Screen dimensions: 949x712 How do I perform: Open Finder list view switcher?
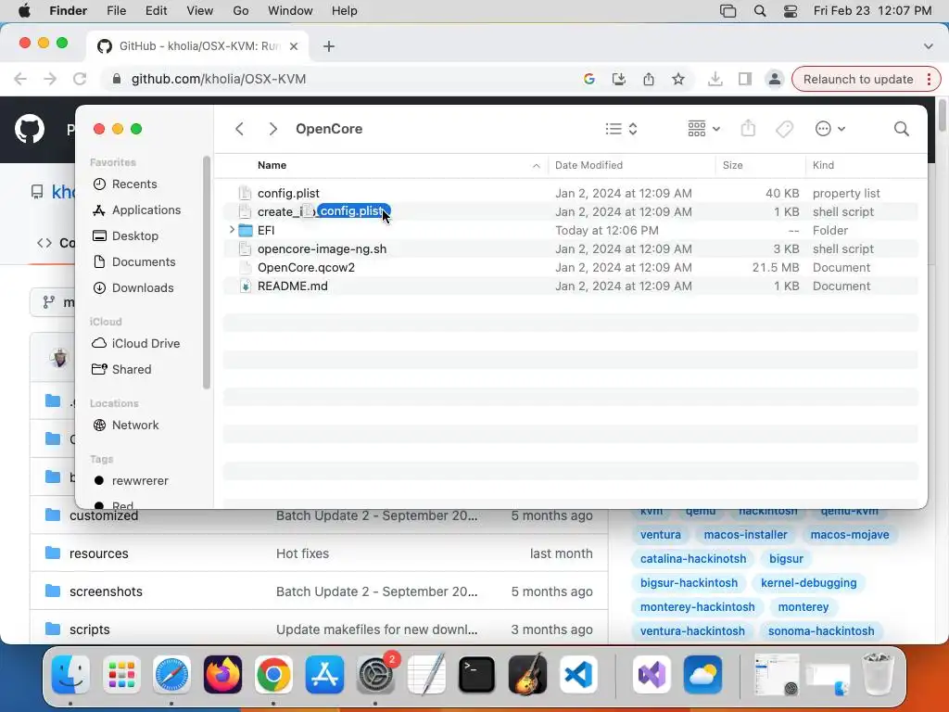[622, 129]
